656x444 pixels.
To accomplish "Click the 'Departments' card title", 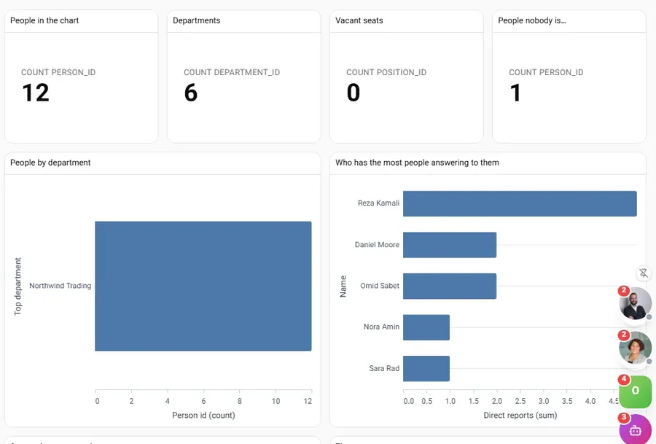I will pos(196,20).
